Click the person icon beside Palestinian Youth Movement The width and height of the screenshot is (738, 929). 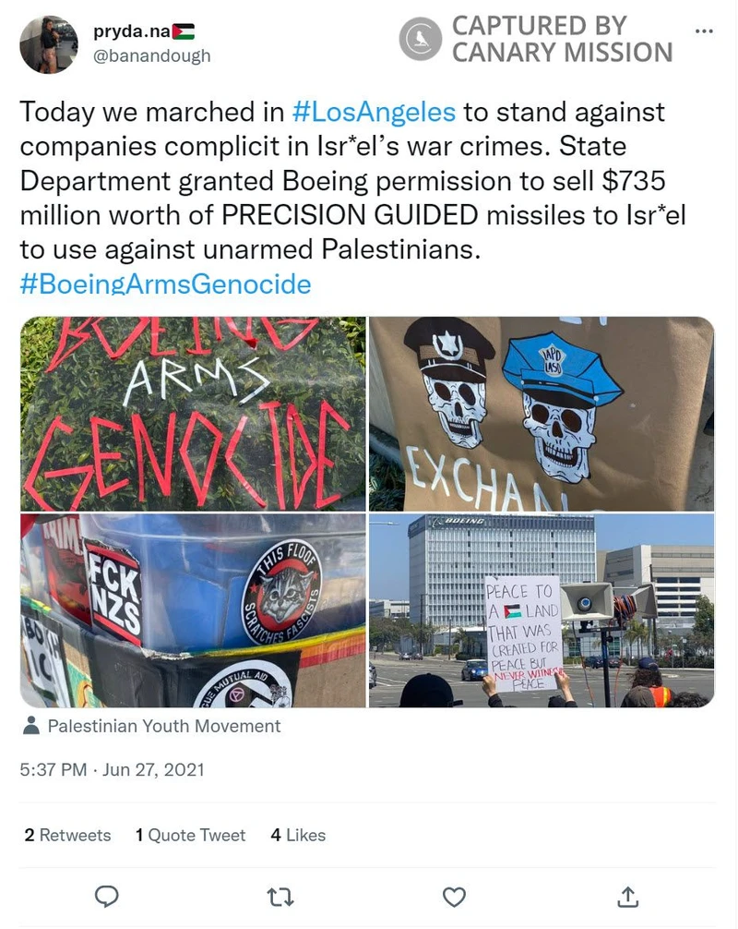30,725
